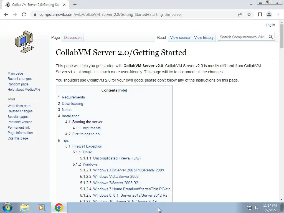
Task: Go to Main page
Action: point(15,73)
